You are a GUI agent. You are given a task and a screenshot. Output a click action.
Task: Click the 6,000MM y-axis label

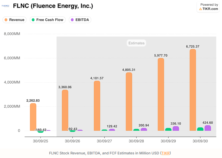click(12, 58)
